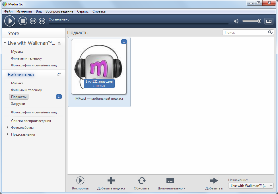The width and height of the screenshot is (278, 194).
Task: Expand the Представления tree node
Action: 8,134
